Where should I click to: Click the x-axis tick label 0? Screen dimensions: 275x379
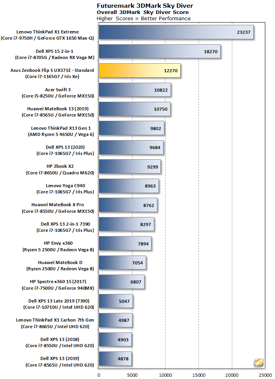point(99,375)
